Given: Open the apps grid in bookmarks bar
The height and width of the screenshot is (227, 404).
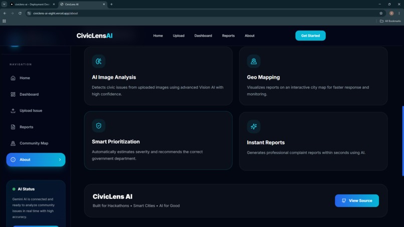Looking at the screenshot, I should (4, 21).
